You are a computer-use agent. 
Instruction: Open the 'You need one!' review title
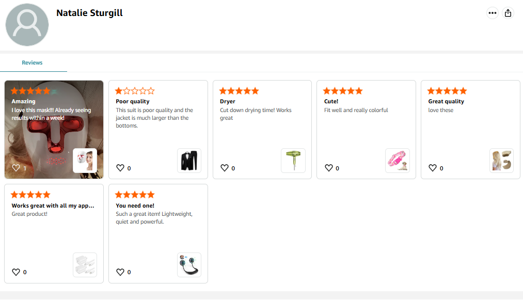click(135, 206)
